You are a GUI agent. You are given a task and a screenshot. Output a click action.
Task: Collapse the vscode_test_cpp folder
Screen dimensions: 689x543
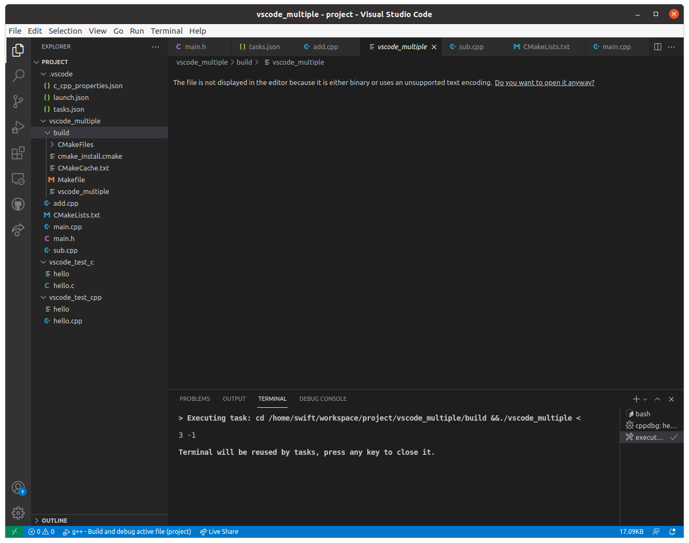(x=99, y=297)
